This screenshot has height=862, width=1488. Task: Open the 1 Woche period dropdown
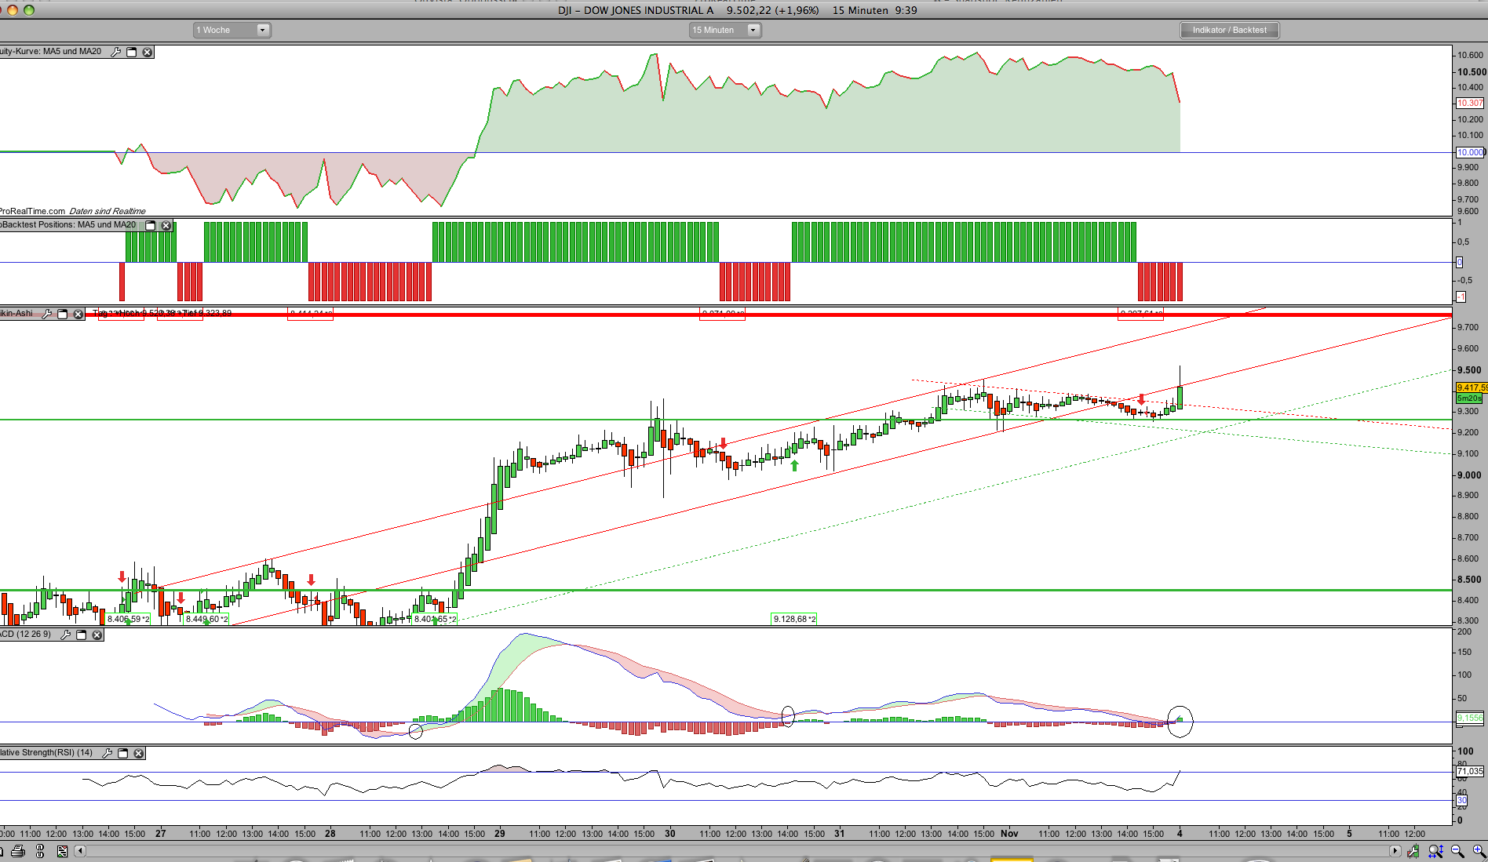(x=232, y=30)
